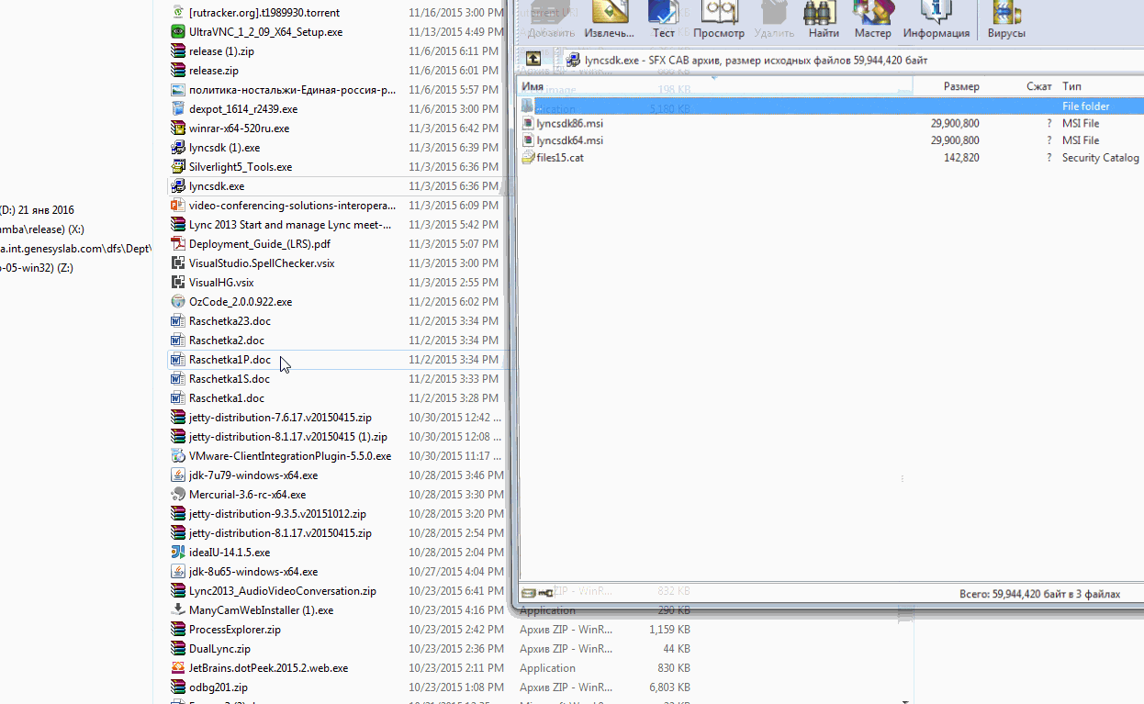This screenshot has height=704, width=1144.
Task: Click the status bar total 59,944,420 байт text
Action: point(1039,594)
